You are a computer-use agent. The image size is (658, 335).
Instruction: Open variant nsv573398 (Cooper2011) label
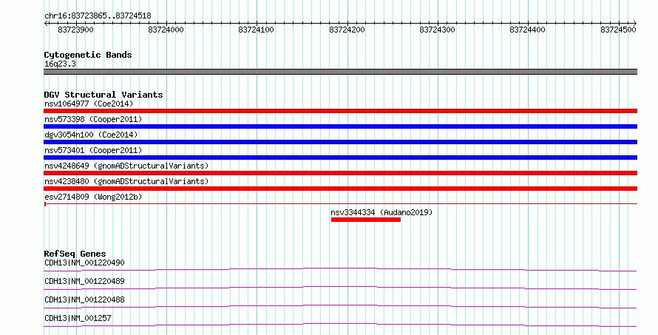[x=93, y=119]
